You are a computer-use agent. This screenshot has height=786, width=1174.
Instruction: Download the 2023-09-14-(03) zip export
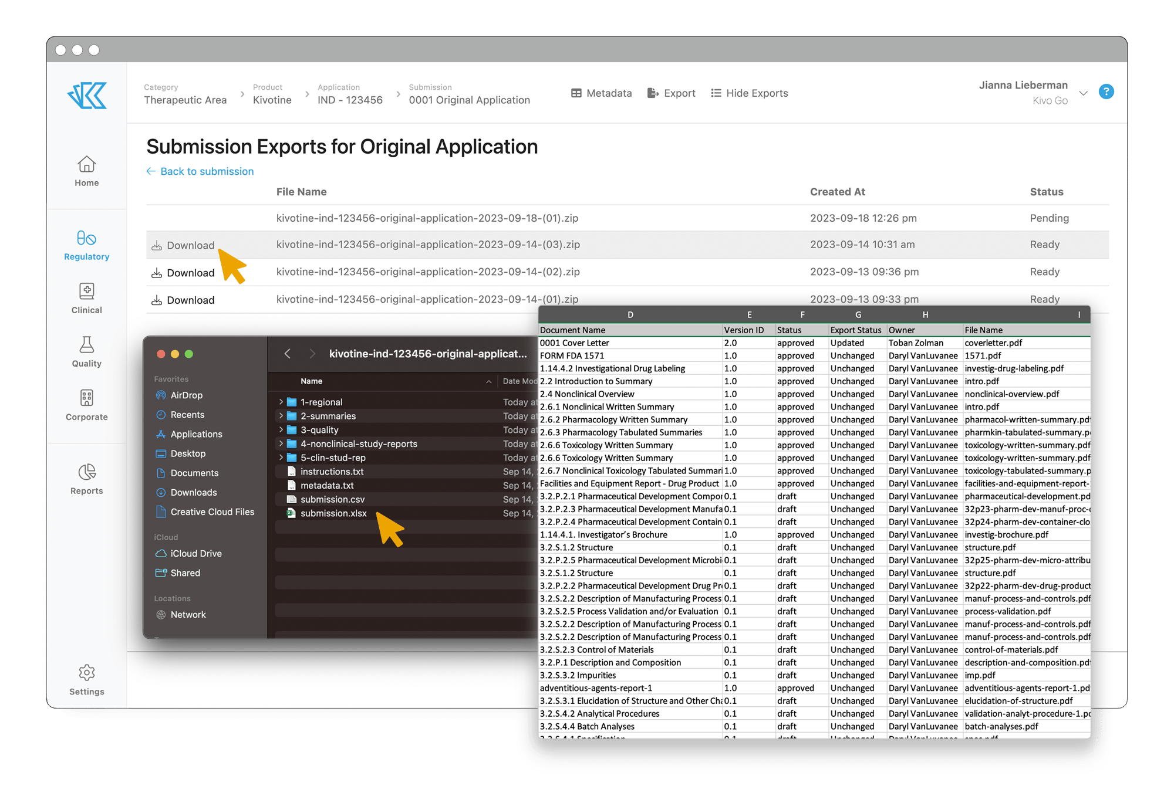[183, 245]
